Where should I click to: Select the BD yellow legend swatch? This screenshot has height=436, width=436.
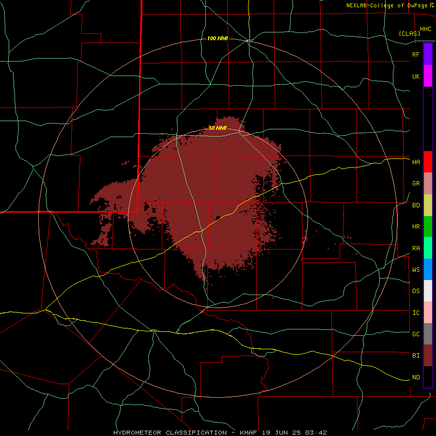[x=428, y=205]
